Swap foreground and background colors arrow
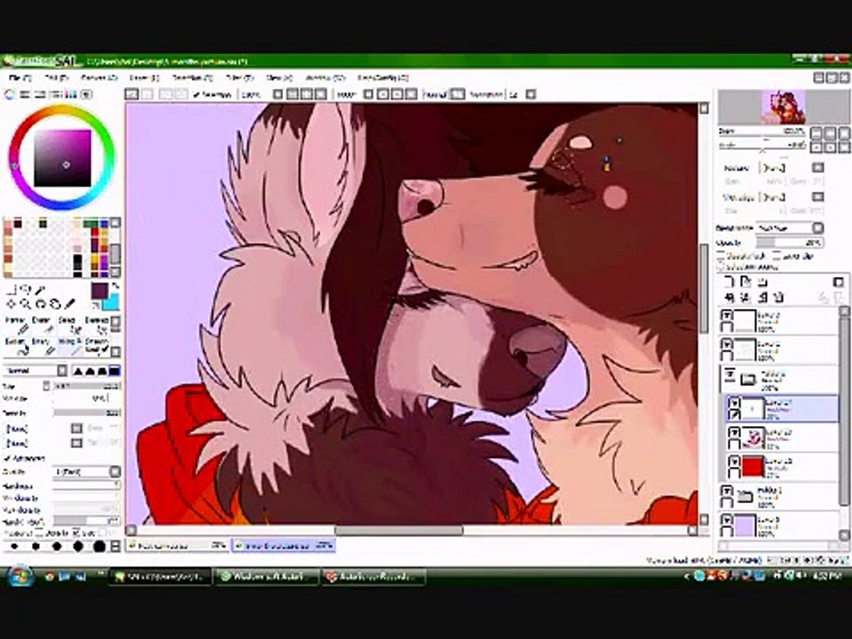The height and width of the screenshot is (639, 852). (115, 287)
